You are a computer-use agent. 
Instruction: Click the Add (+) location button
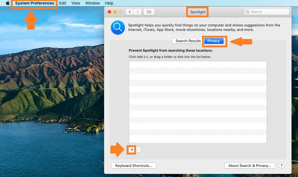pyautogui.click(x=132, y=150)
